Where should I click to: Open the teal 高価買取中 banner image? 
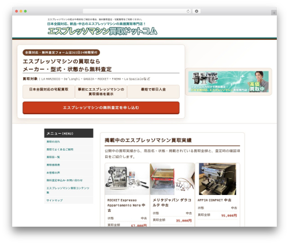click(x=228, y=82)
